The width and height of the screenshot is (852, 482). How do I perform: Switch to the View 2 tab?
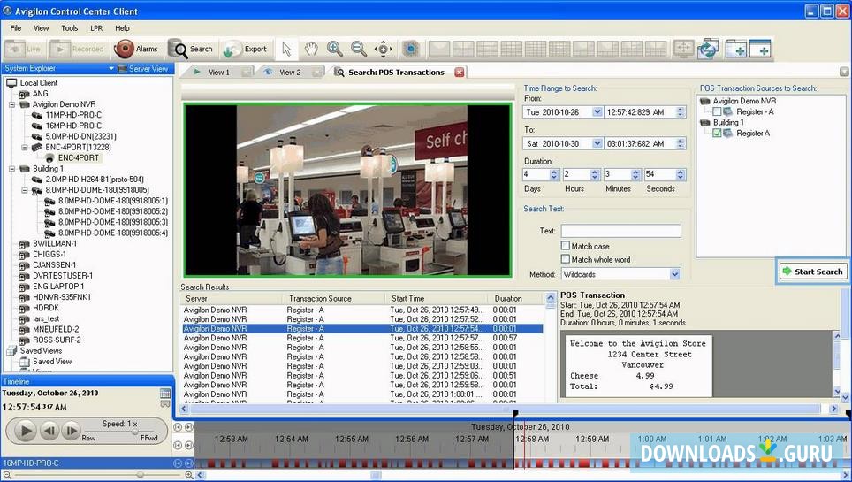click(x=290, y=73)
